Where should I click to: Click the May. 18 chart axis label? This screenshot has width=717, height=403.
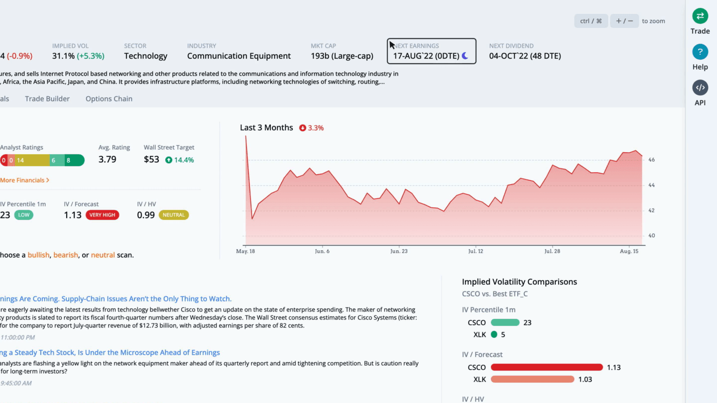pos(245,251)
